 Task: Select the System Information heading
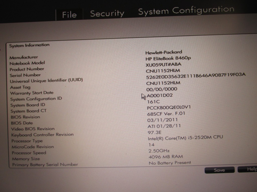pos(29,45)
